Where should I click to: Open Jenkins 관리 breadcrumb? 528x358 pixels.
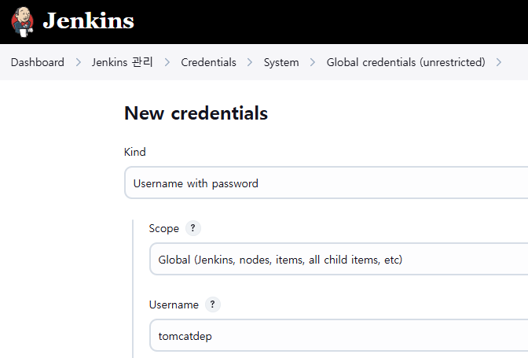123,62
